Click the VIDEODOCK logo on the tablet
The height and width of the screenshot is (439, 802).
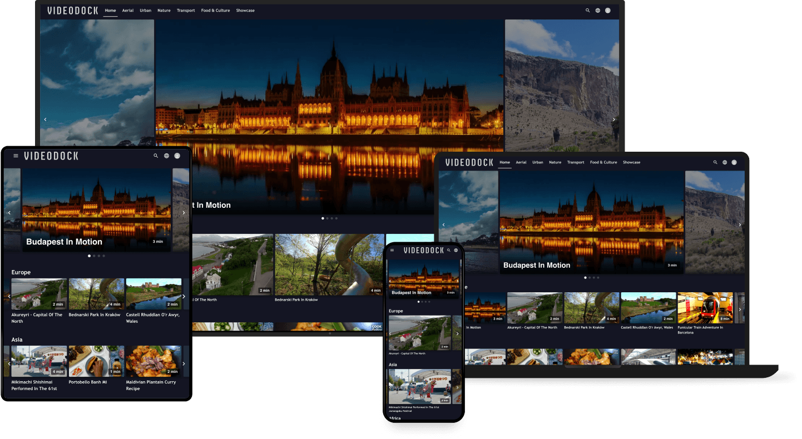[51, 156]
